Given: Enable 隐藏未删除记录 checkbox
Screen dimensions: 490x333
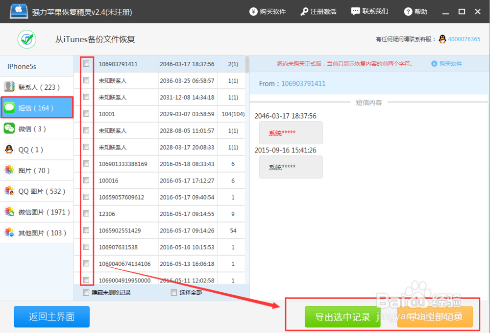Looking at the screenshot, I should coord(86,292).
